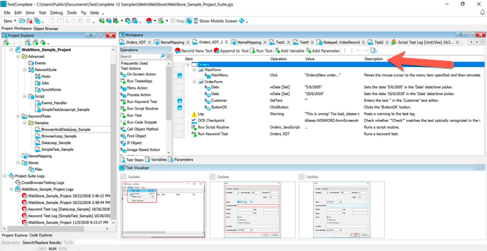Collapse the KeywordTests node

18,116
